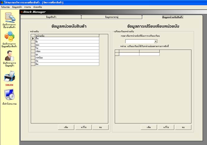The image size is (207, 145).
Task: Open the บันทึกรายการซื้อ-ขายสินค้า sidebar icon
Action: (x=10, y=17)
